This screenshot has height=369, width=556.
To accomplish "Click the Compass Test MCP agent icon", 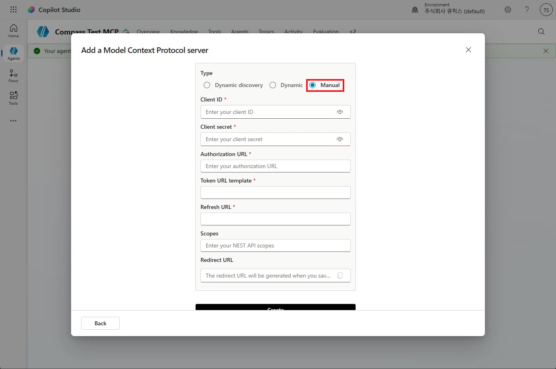I will tap(43, 32).
